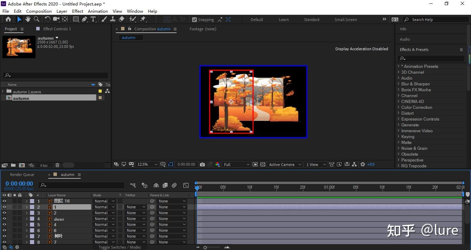Image resolution: width=471 pixels, height=250 pixels.
Task: Switch to the Render Queue tab
Action: [x=22, y=175]
